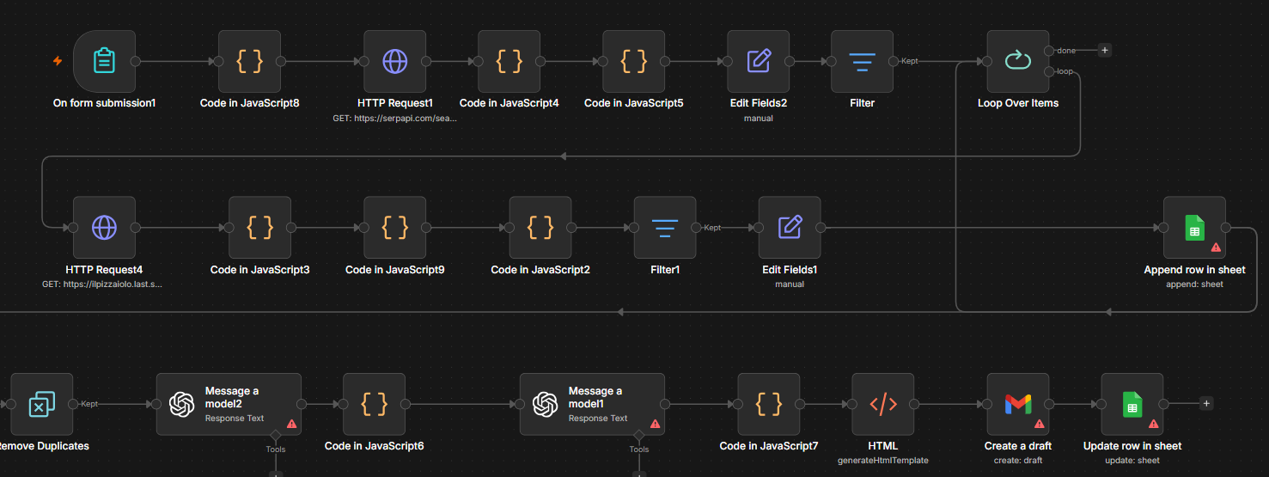Image resolution: width=1269 pixels, height=477 pixels.
Task: Open the Edit Fields1 node
Action: (x=790, y=228)
